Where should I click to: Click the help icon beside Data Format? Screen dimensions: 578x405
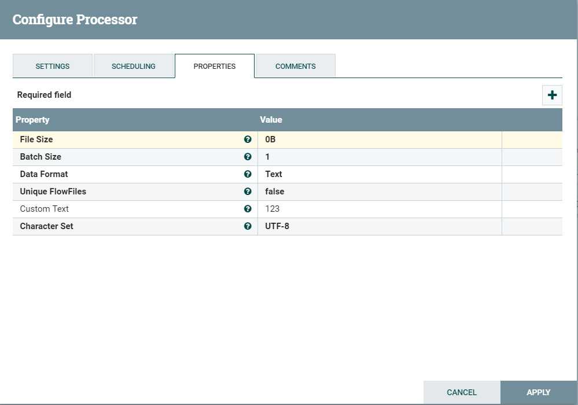coord(248,174)
